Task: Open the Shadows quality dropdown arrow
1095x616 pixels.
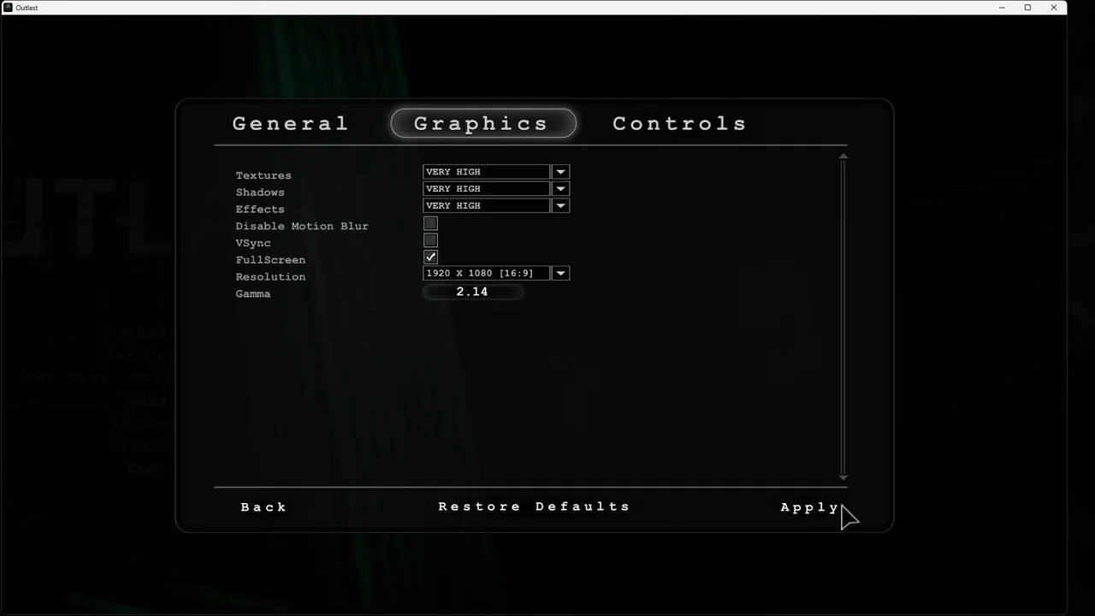Action: [x=560, y=189]
